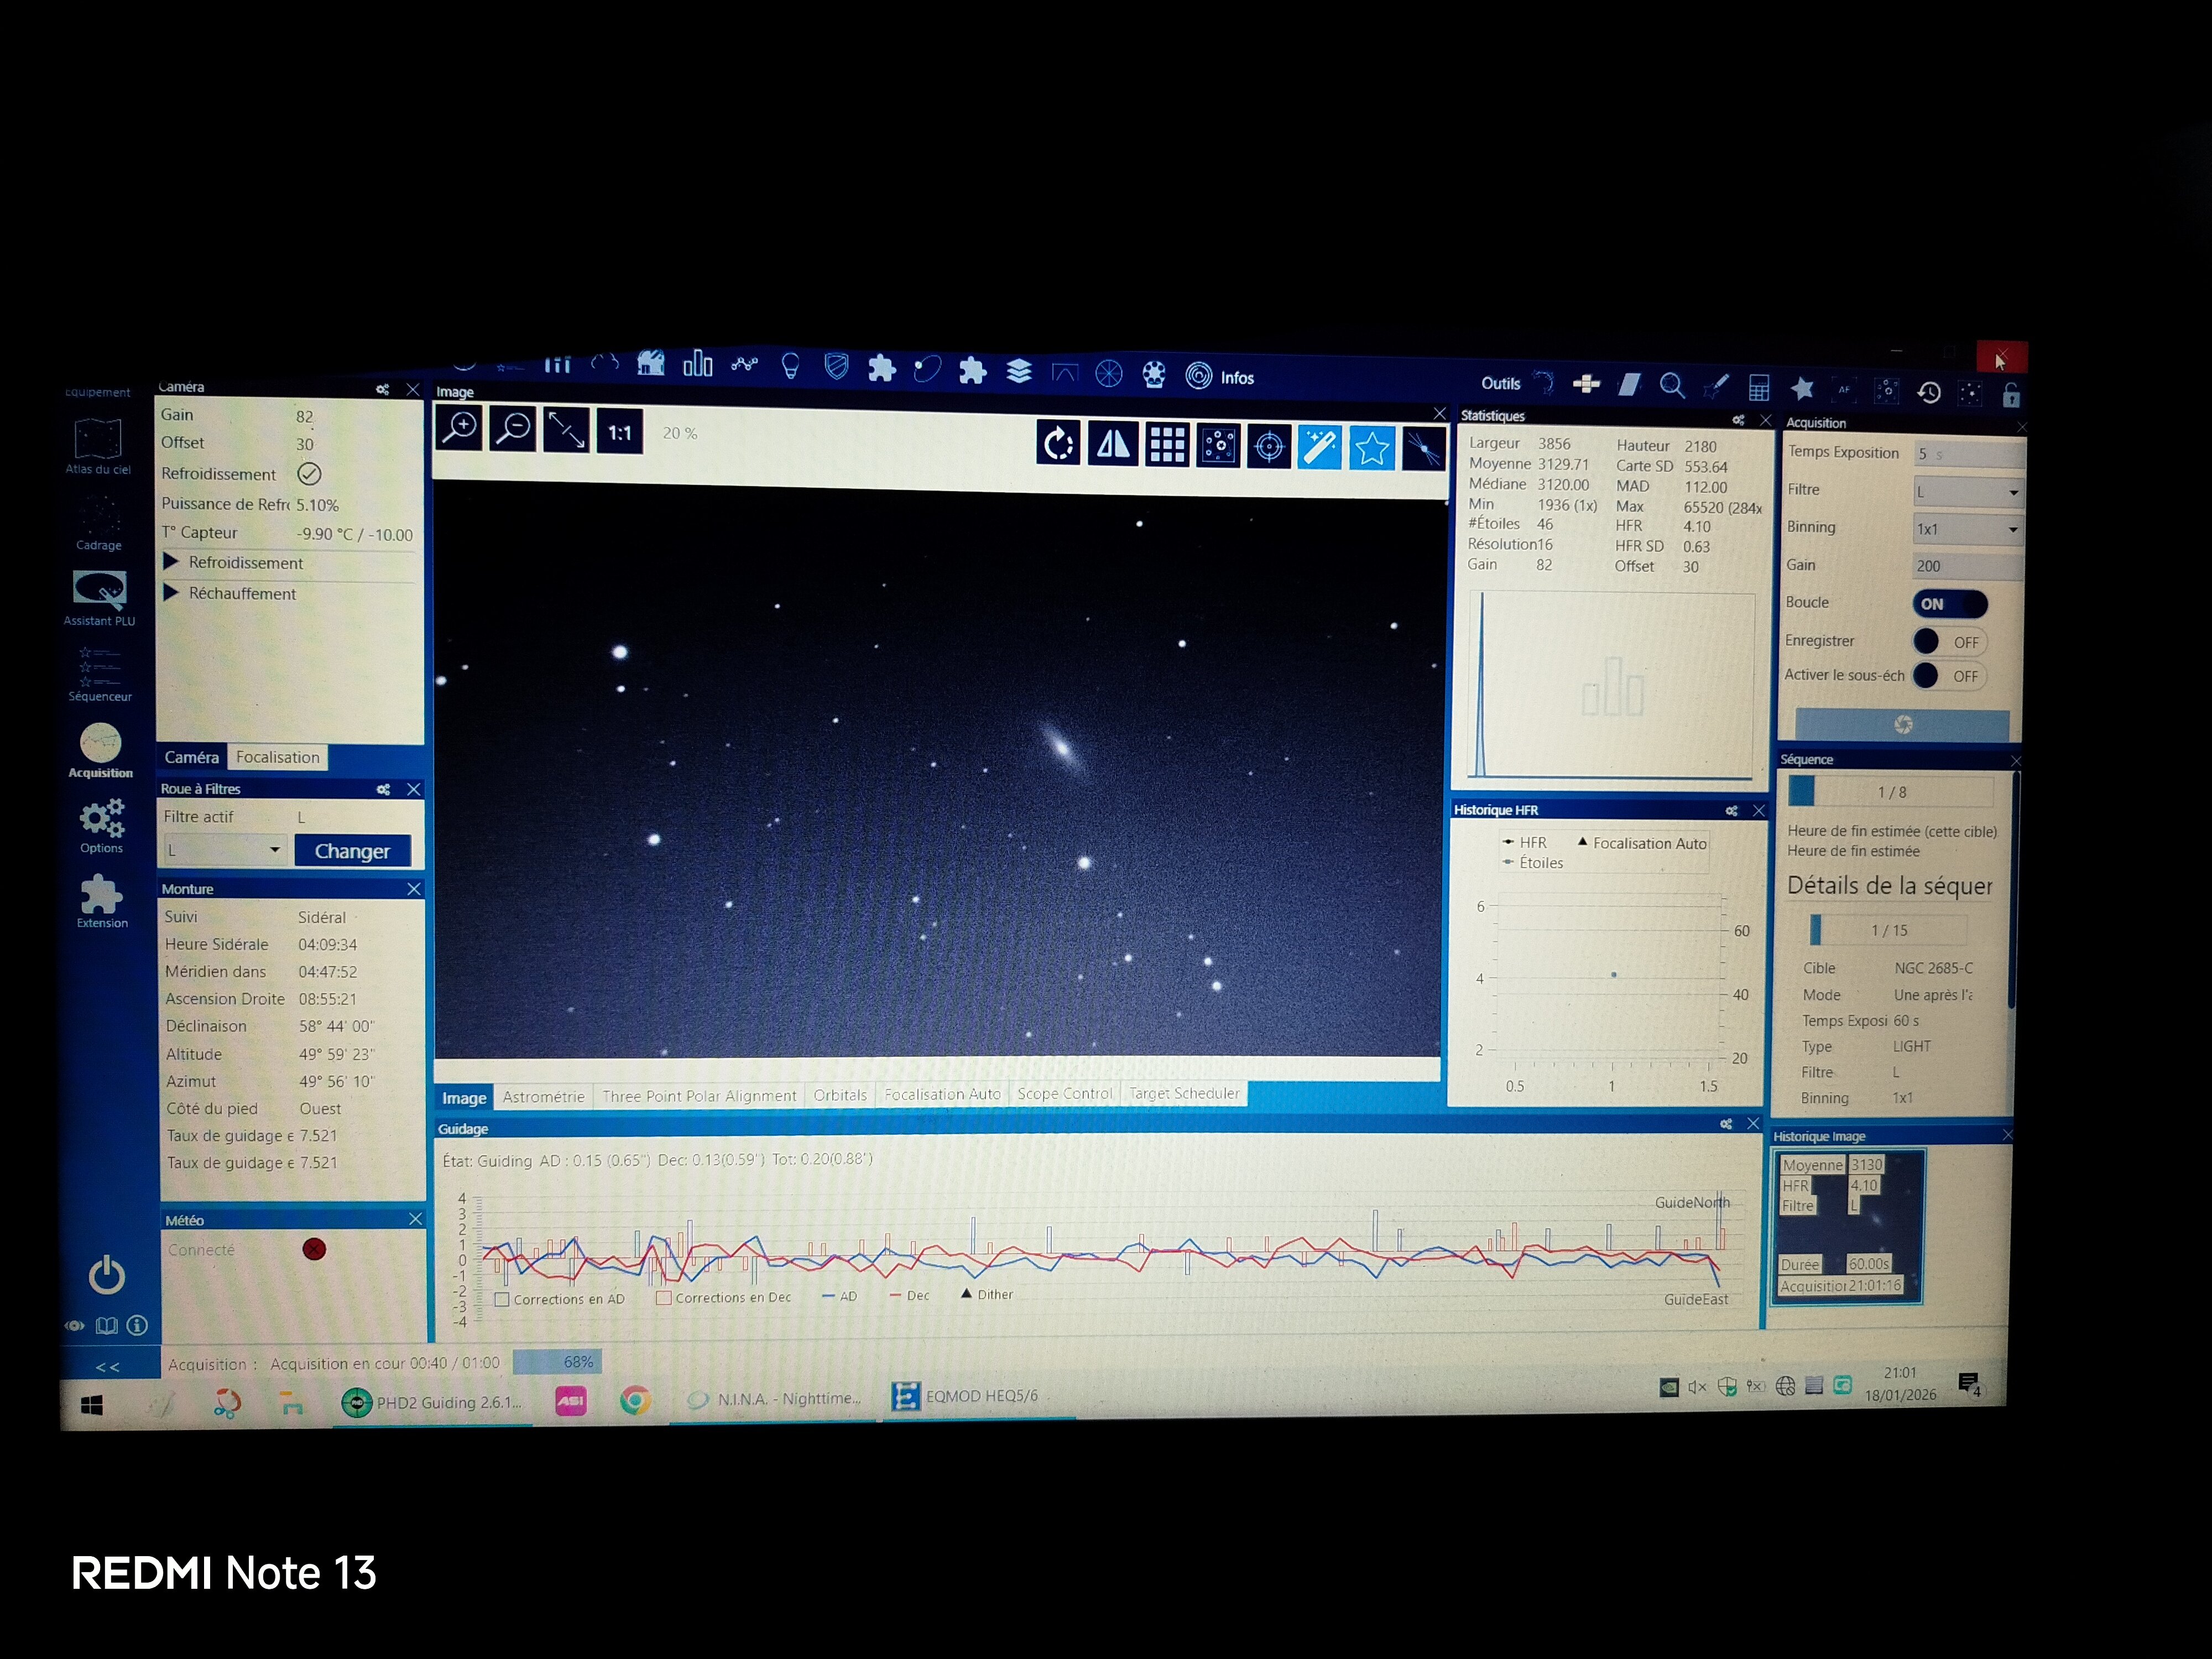Expand the Réchauffement section
This screenshot has width=2212, height=1659.
coord(171,593)
